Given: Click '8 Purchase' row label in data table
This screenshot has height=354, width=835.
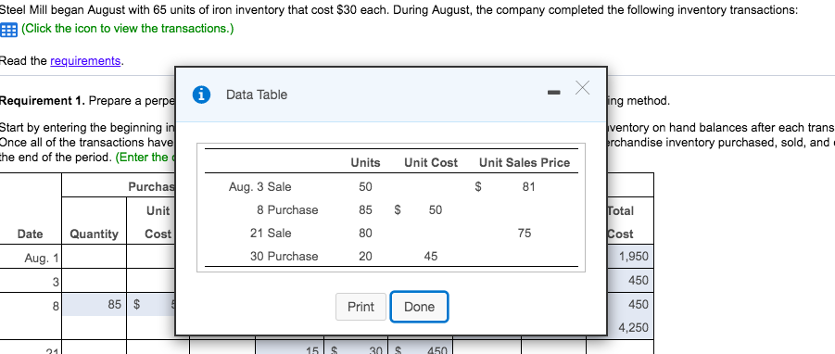Looking at the screenshot, I should coord(287,209).
